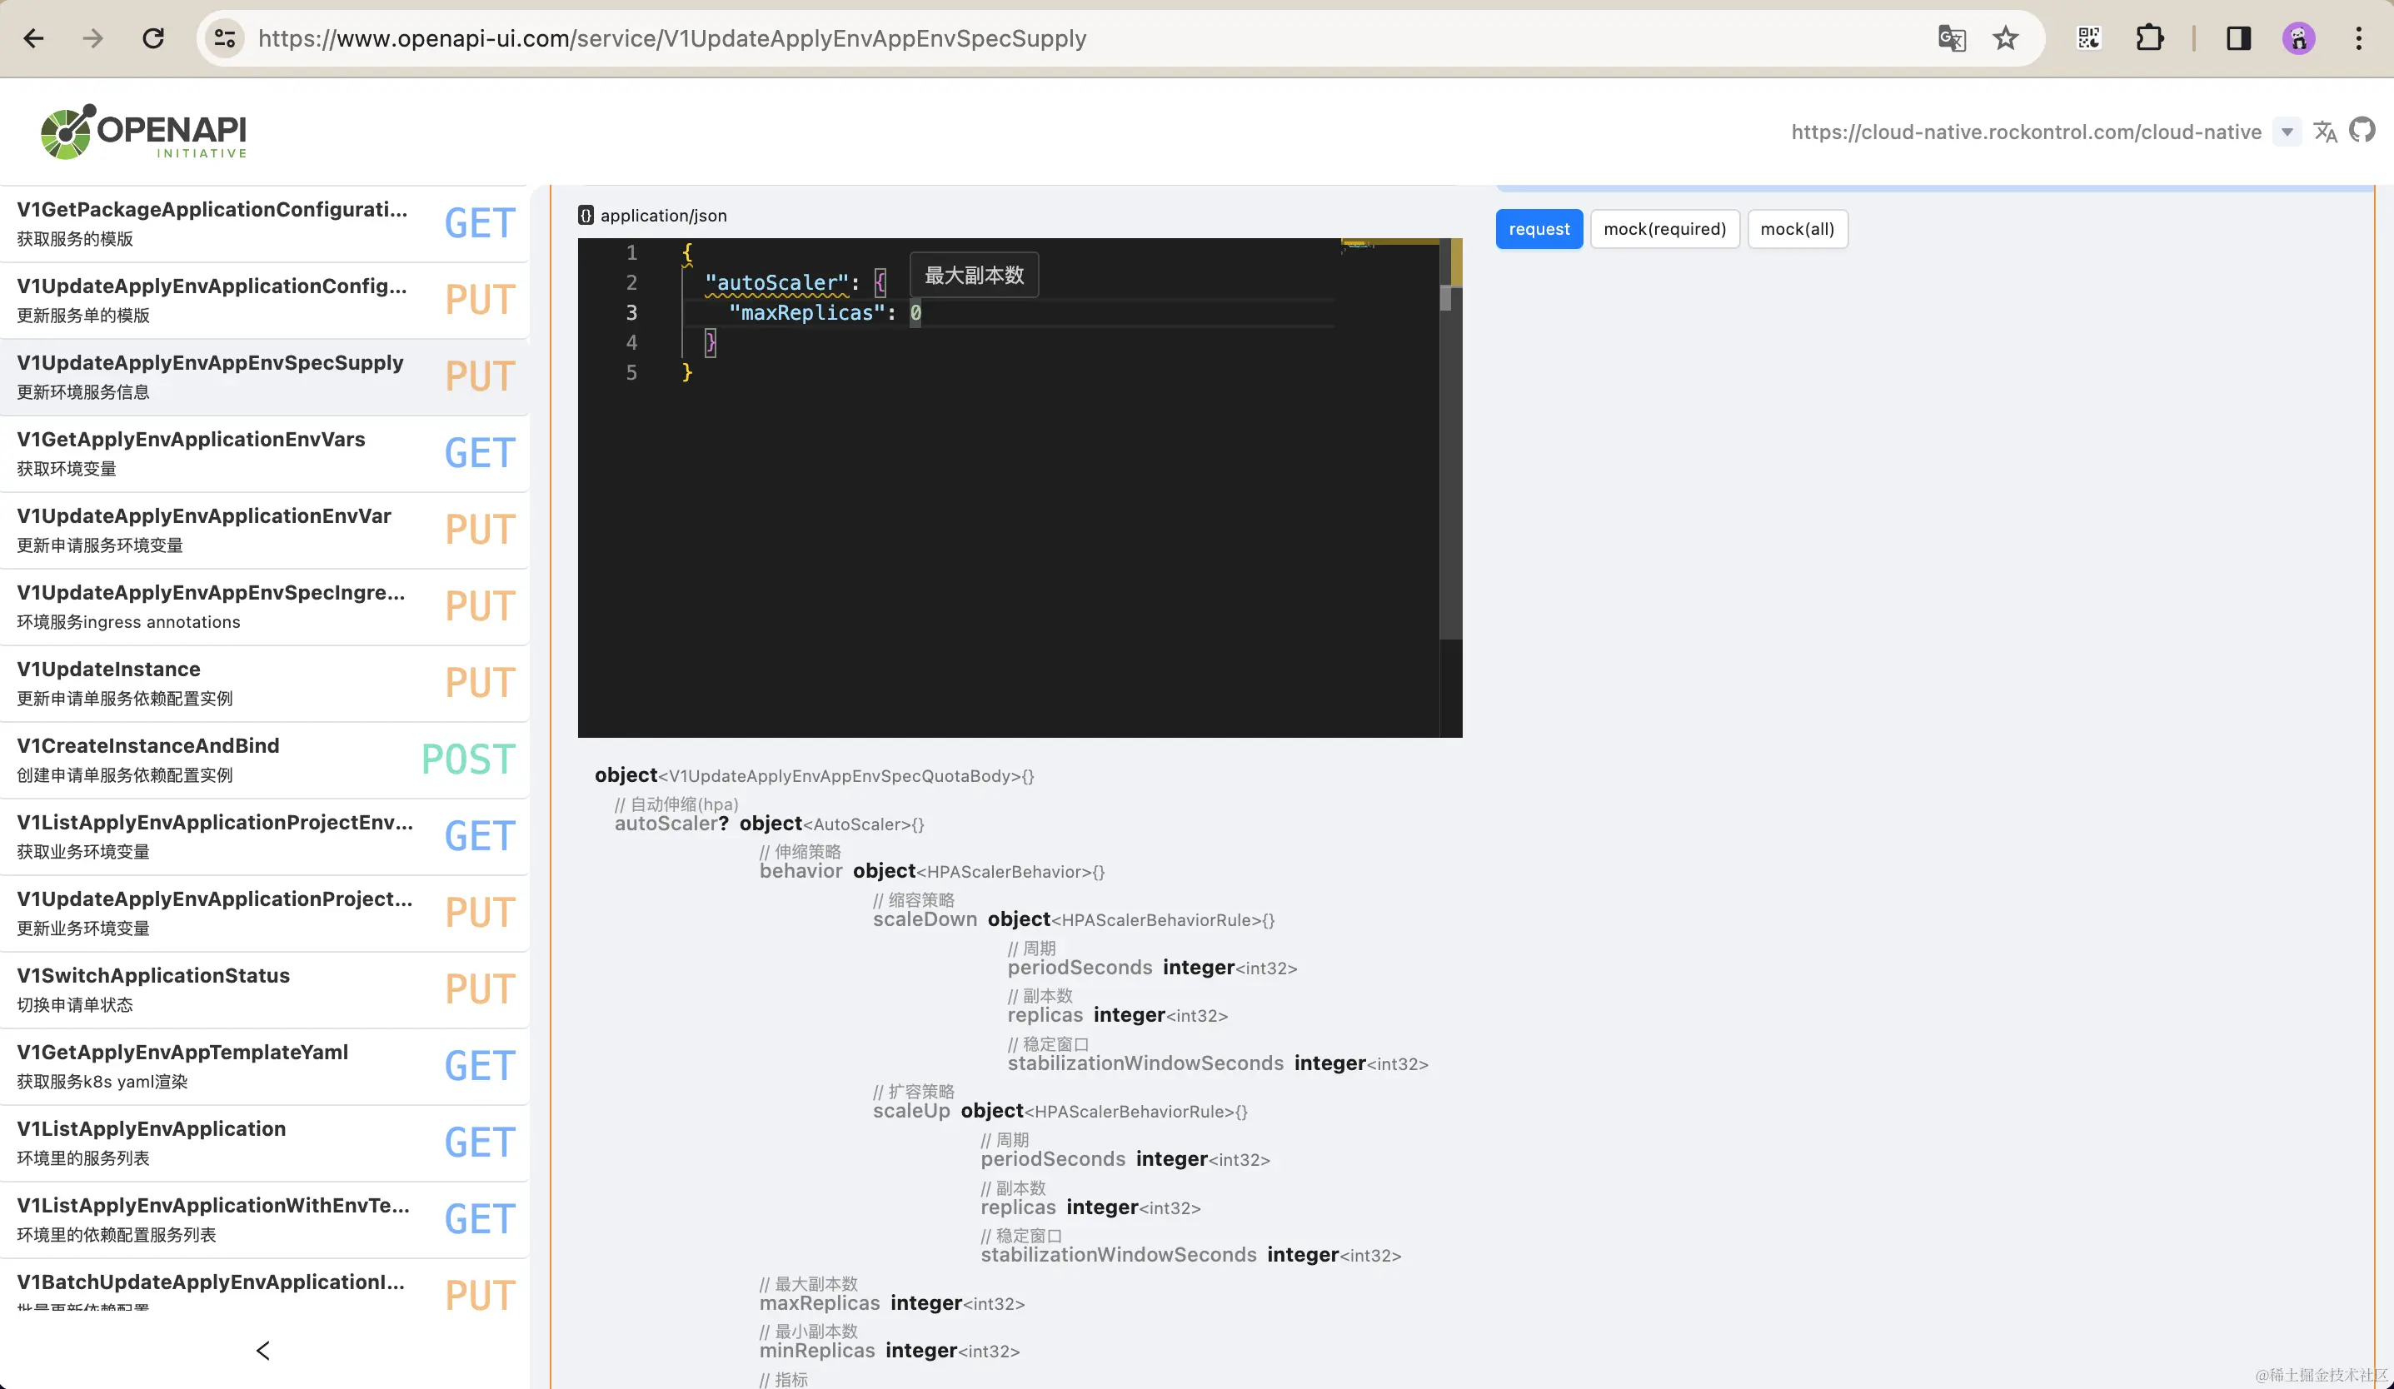Open site information icon in address bar

(225, 38)
